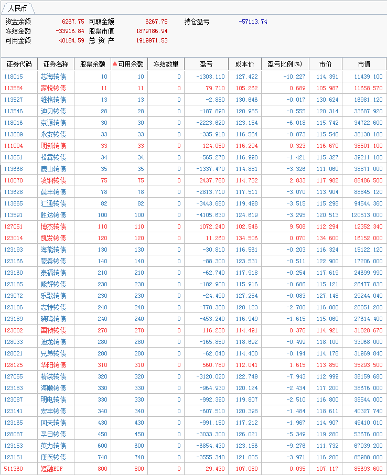Image resolution: width=387 pixels, height=475 pixels.
Task: Click the 孚日转债 security name
Action: click(x=53, y=434)
